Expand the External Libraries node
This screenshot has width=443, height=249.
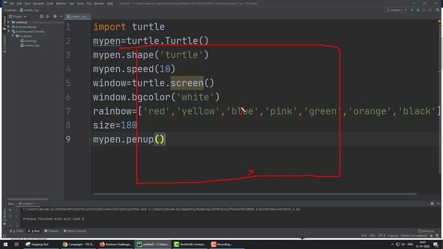pyautogui.click(x=8, y=27)
